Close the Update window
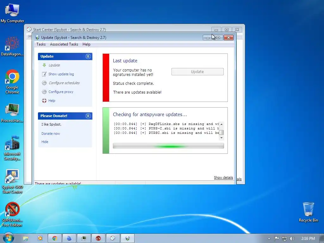Viewport: 324px width, 243px height. 228,37
